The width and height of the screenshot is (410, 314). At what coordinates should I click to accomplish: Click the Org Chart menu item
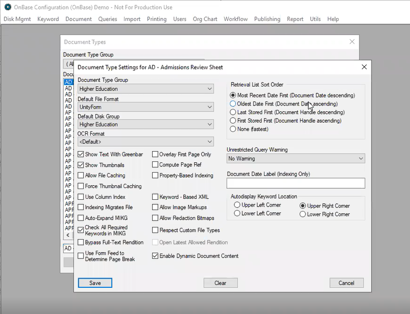point(205,19)
